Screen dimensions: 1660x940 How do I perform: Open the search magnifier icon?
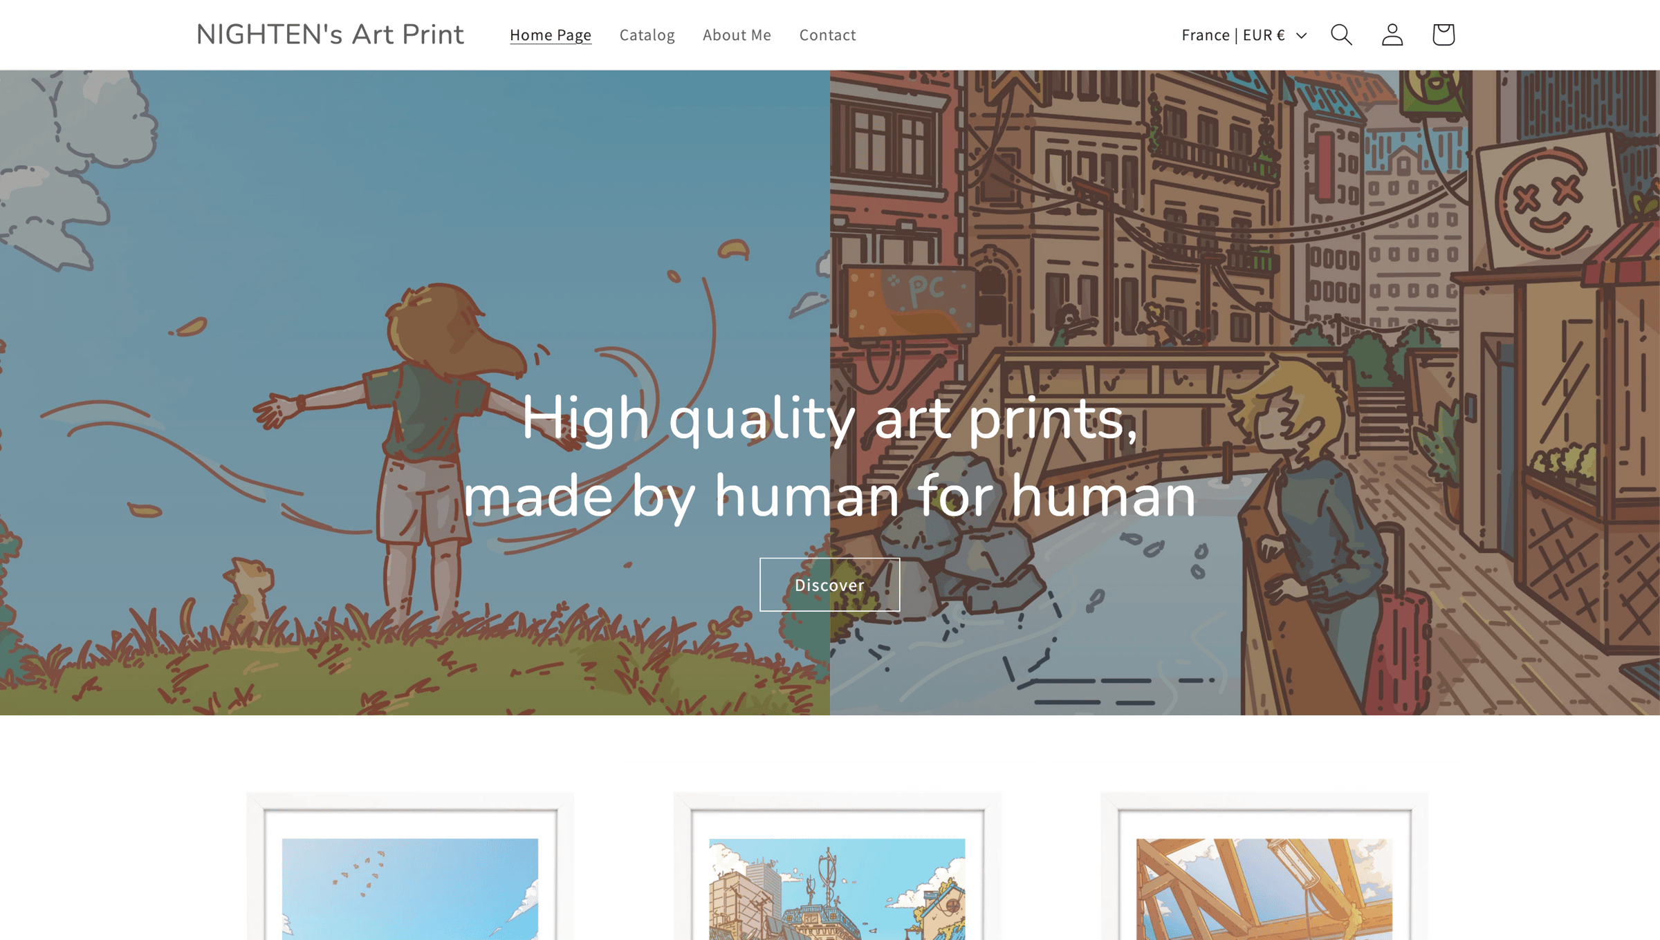coord(1341,35)
